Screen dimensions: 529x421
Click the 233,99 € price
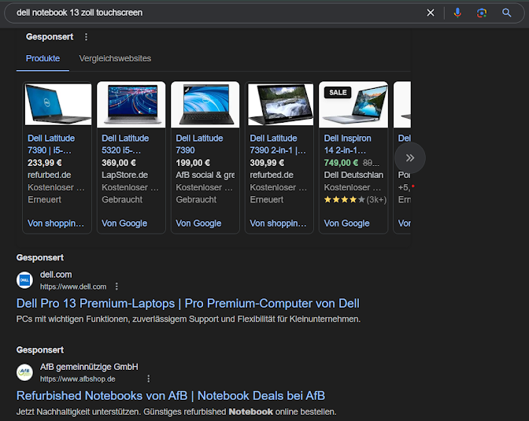pos(45,163)
